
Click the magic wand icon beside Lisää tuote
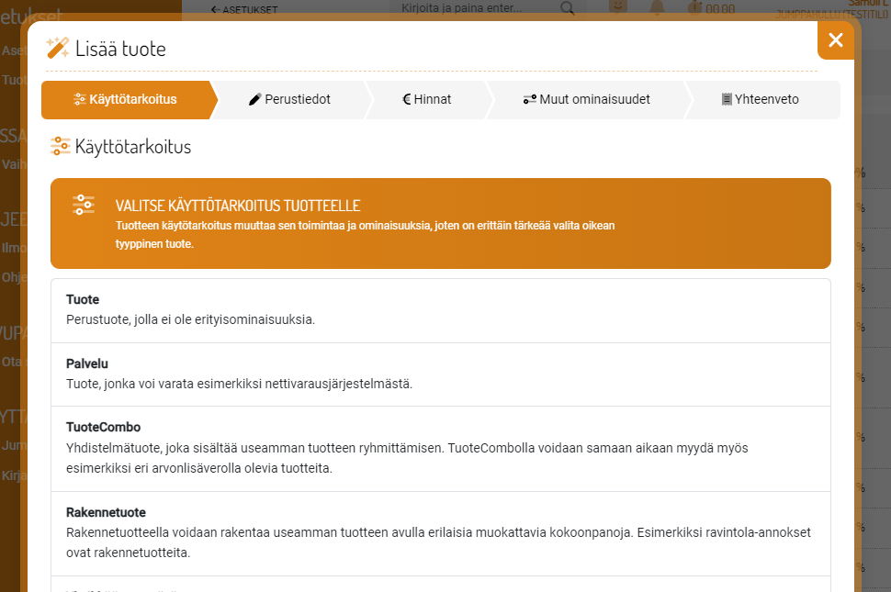tap(58, 49)
